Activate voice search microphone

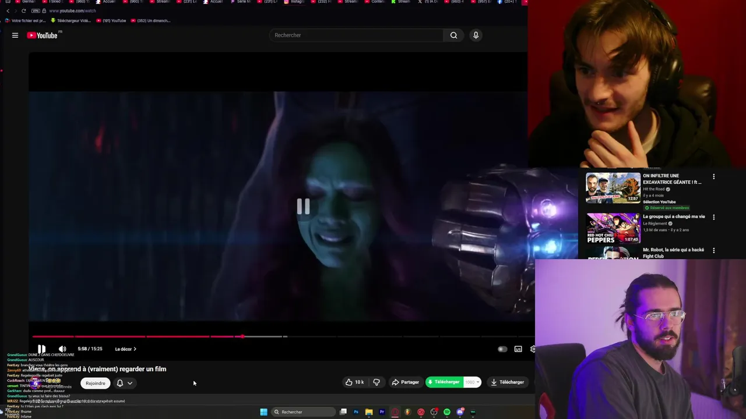pyautogui.click(x=476, y=35)
